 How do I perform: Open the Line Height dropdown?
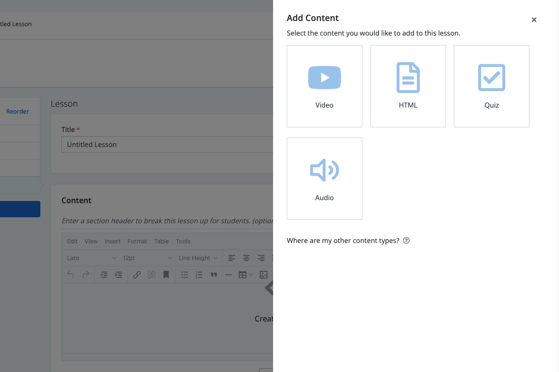(x=198, y=258)
